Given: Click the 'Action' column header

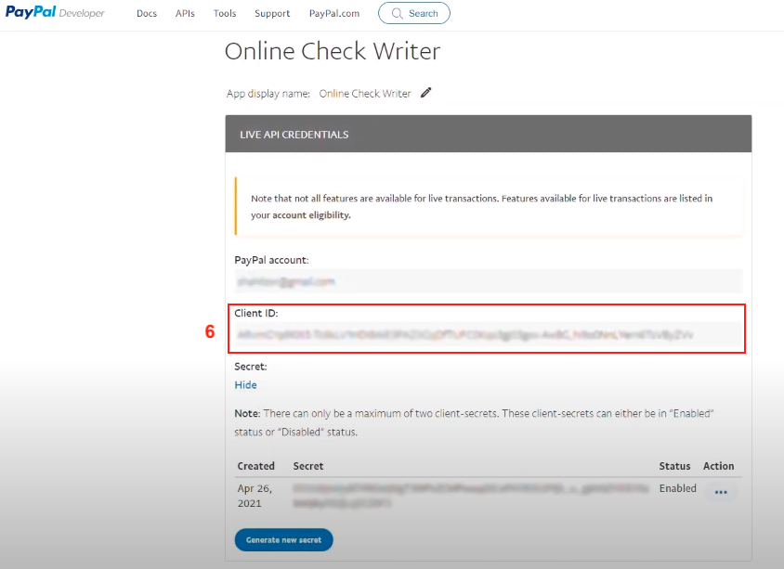Looking at the screenshot, I should pos(718,466).
